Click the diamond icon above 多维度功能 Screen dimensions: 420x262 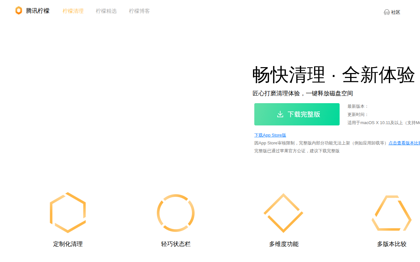(x=283, y=213)
